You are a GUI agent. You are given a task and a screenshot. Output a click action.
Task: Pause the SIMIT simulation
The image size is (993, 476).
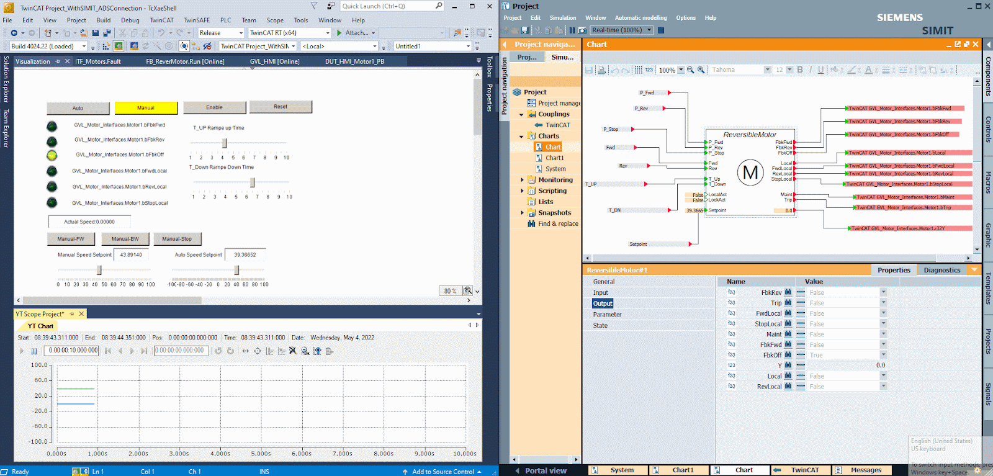pos(572,30)
